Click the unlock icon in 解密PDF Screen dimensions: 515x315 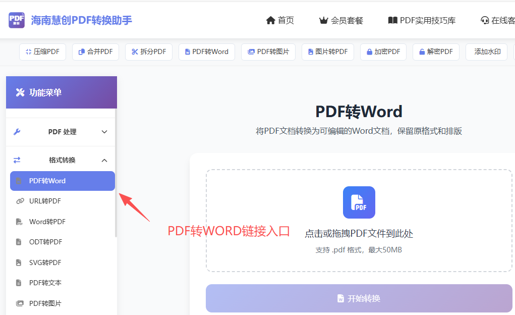click(422, 51)
